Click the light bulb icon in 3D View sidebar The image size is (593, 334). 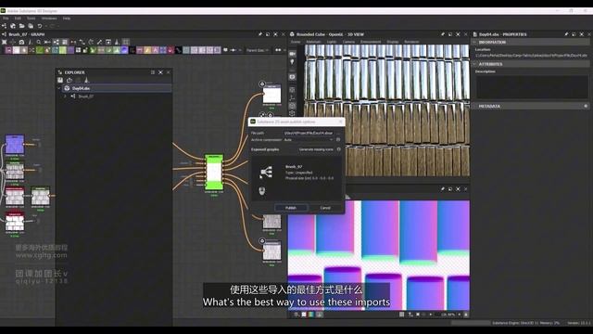tap(293, 62)
